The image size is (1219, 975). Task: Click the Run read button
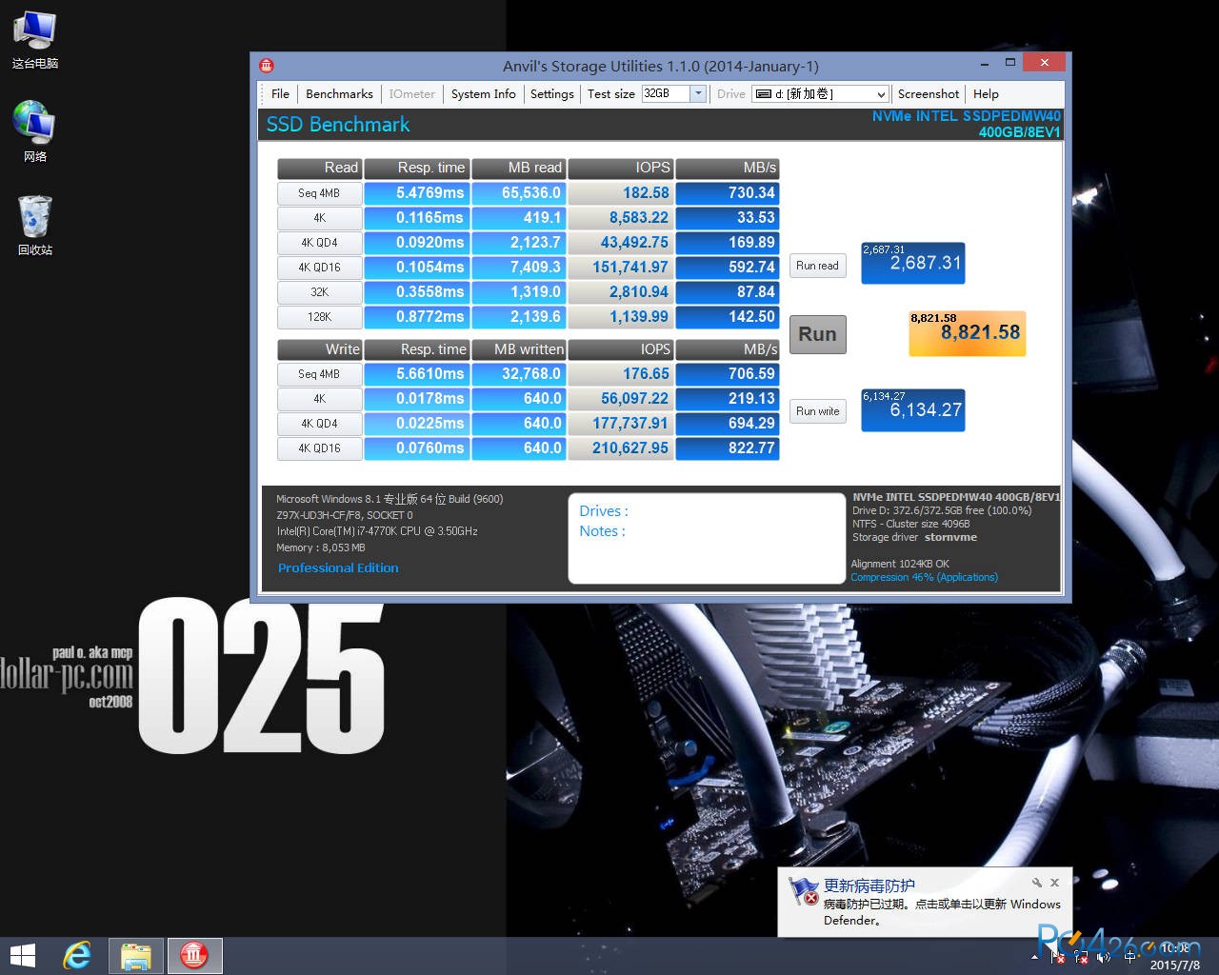[818, 266]
